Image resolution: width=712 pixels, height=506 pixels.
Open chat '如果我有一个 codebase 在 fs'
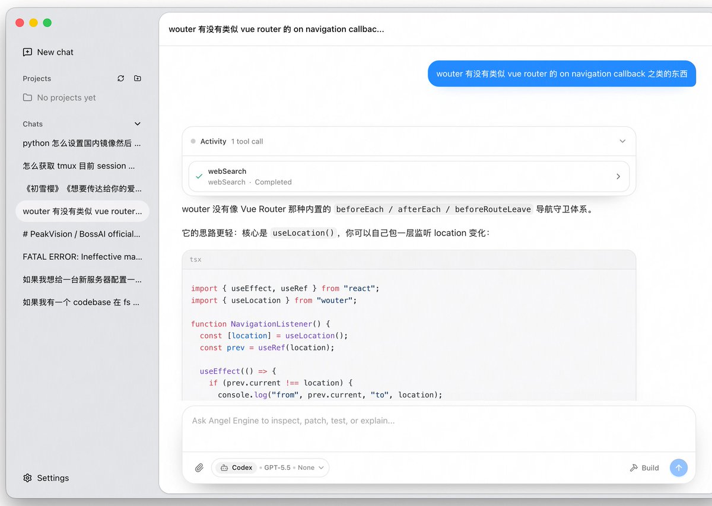(x=82, y=302)
